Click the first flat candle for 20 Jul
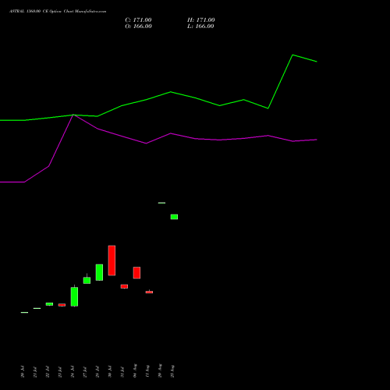Screen dimensions: 390x390 pos(24,312)
